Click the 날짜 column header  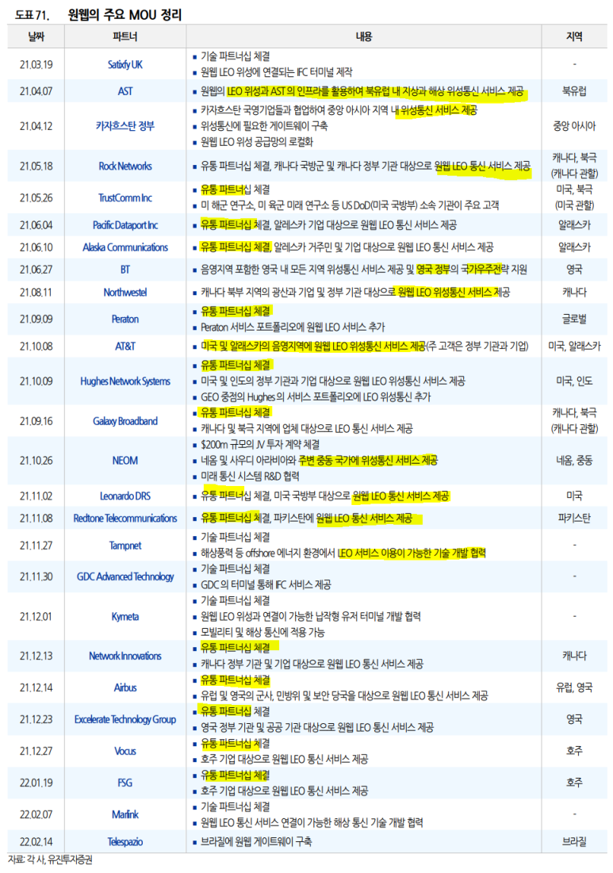[36, 36]
